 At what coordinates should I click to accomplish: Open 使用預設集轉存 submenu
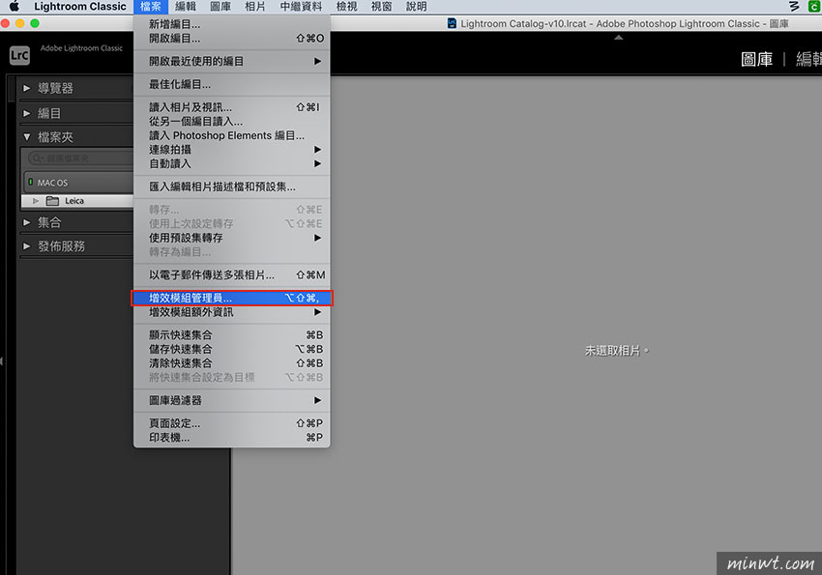232,238
